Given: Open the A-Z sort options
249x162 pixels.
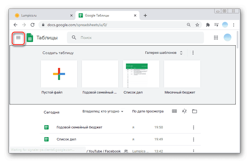Looking at the screenshot, I should 184,111.
